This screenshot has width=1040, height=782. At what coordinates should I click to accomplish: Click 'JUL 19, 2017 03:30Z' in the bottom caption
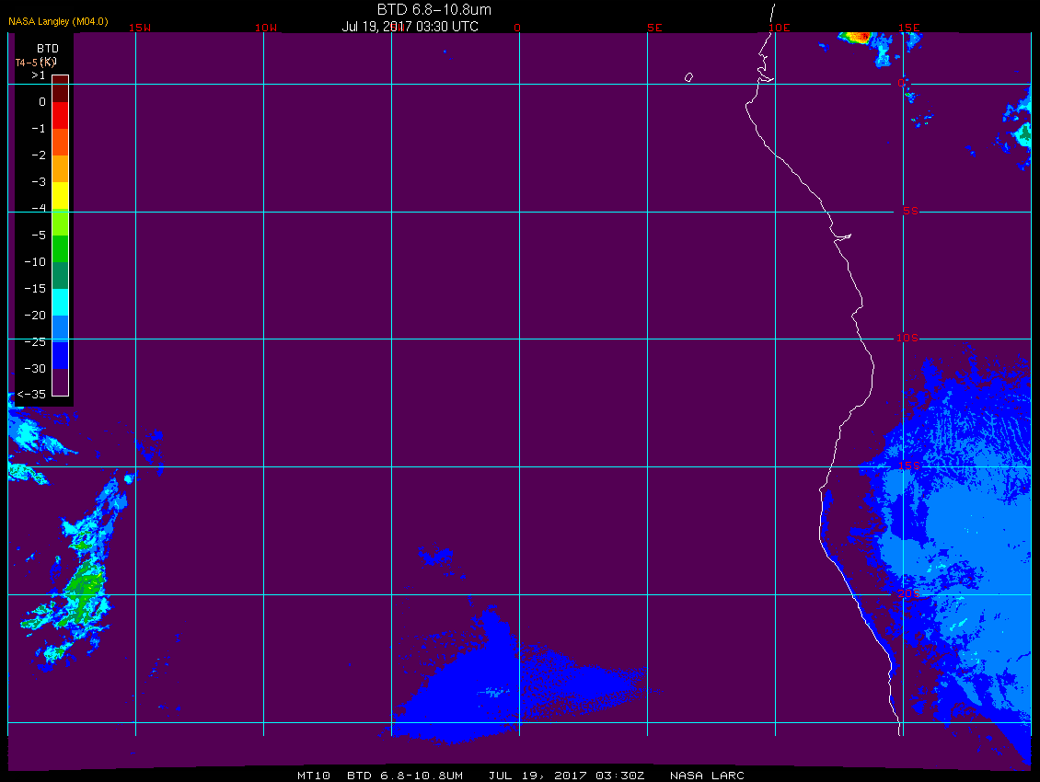click(x=566, y=776)
